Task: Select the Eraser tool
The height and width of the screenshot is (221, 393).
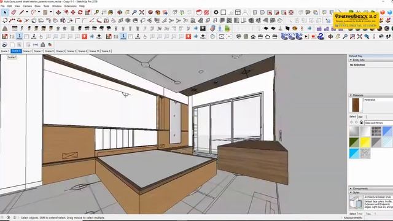Action: 14,12
